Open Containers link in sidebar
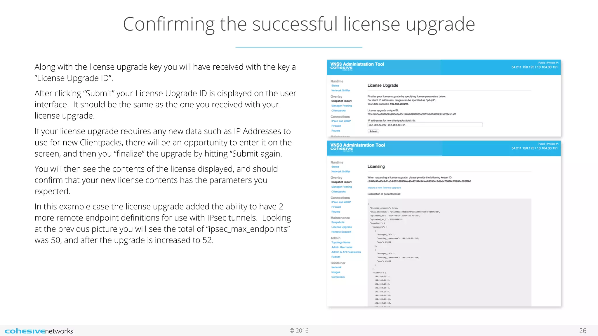This screenshot has height=336, width=598. click(338, 277)
